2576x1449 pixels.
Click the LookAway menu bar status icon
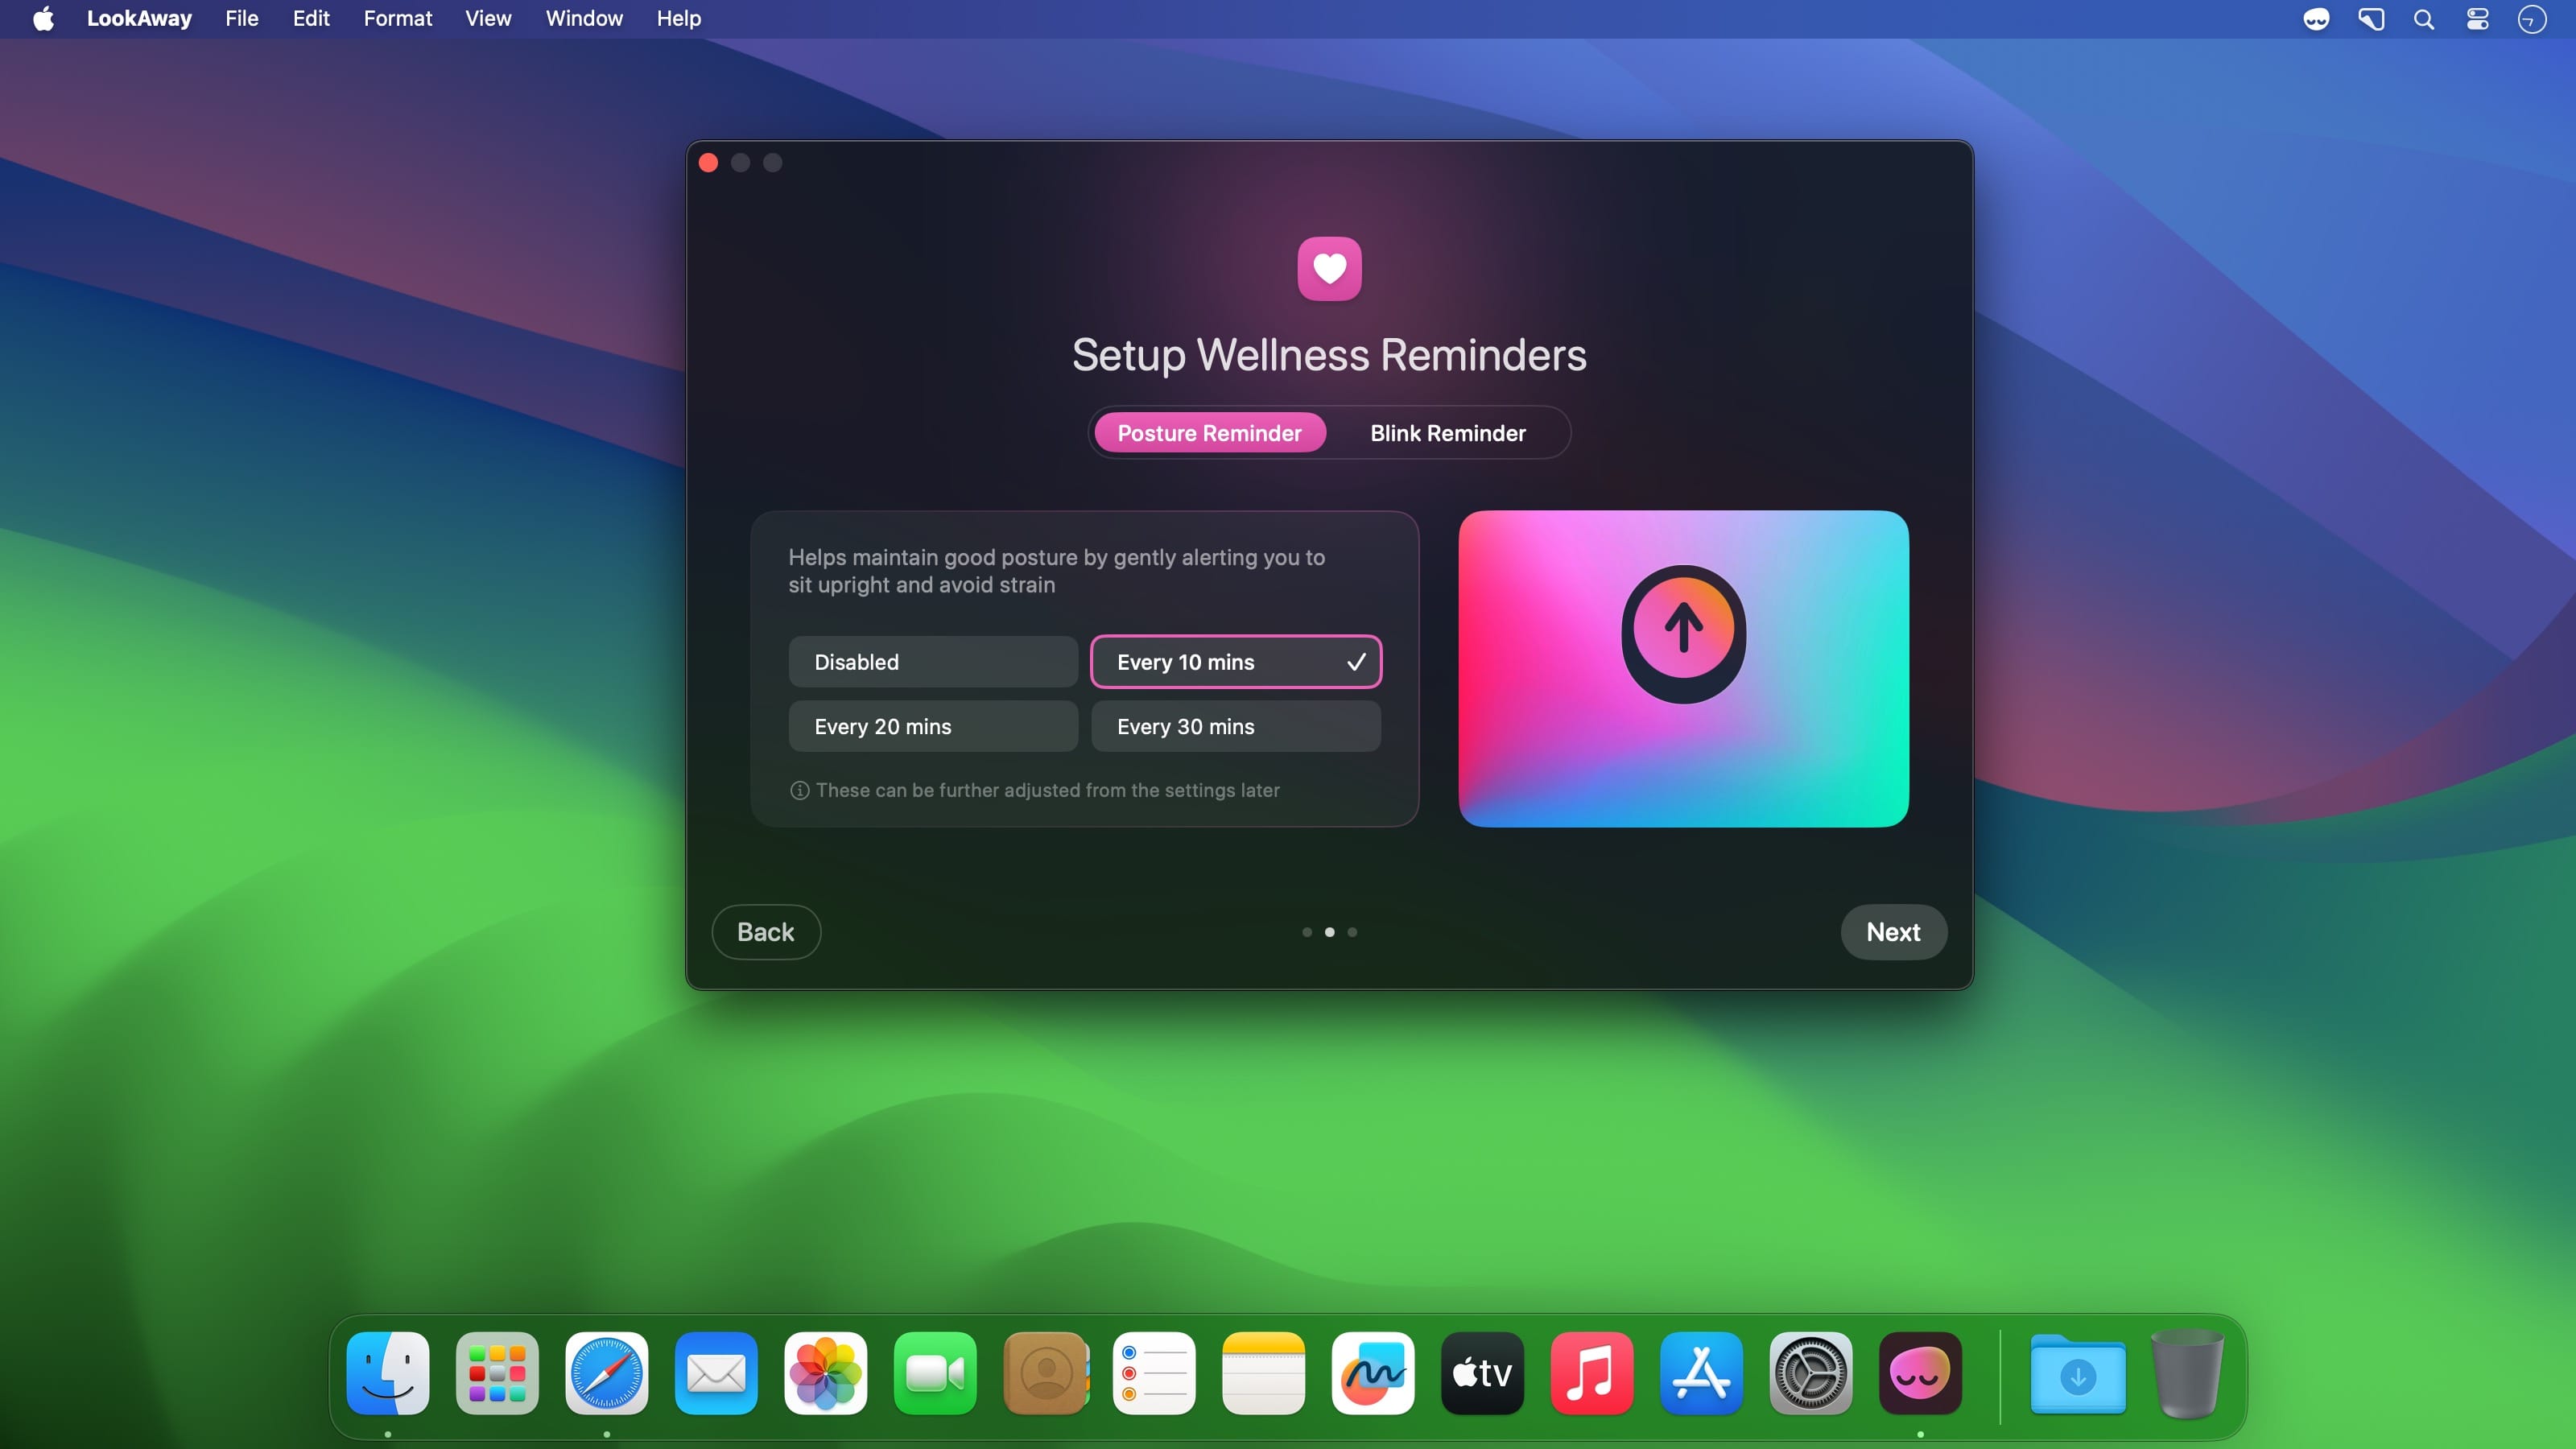tap(2316, 19)
